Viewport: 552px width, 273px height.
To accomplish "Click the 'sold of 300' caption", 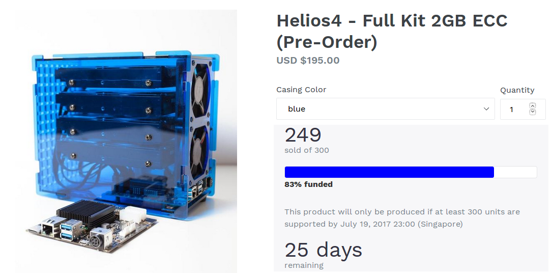I will click(x=307, y=150).
